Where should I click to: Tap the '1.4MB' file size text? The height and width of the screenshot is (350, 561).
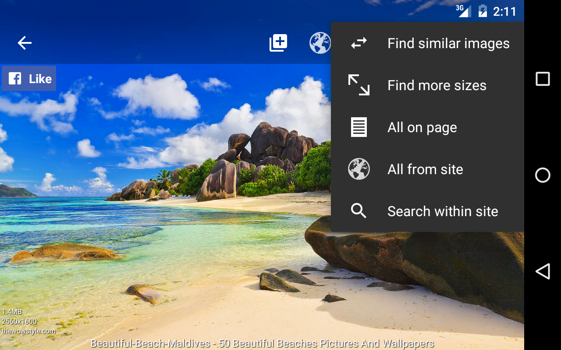pyautogui.click(x=12, y=312)
